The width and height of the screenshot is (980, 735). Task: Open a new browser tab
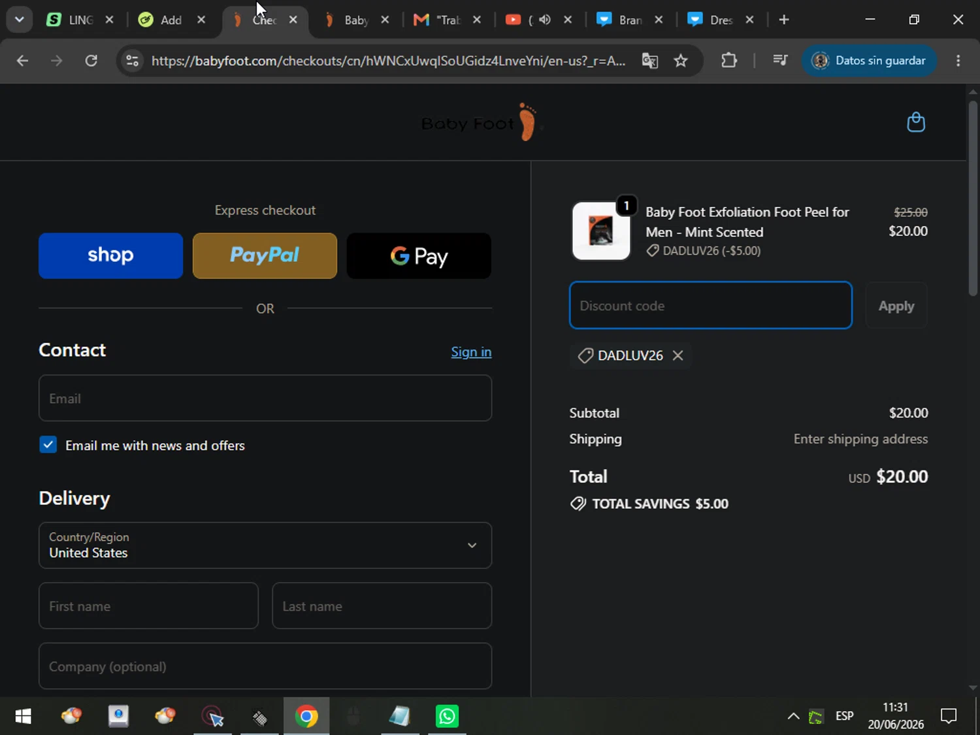pos(784,20)
